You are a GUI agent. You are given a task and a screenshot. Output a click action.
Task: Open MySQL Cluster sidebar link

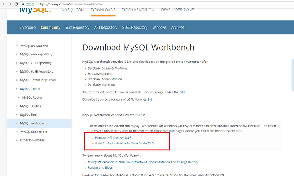30,89
